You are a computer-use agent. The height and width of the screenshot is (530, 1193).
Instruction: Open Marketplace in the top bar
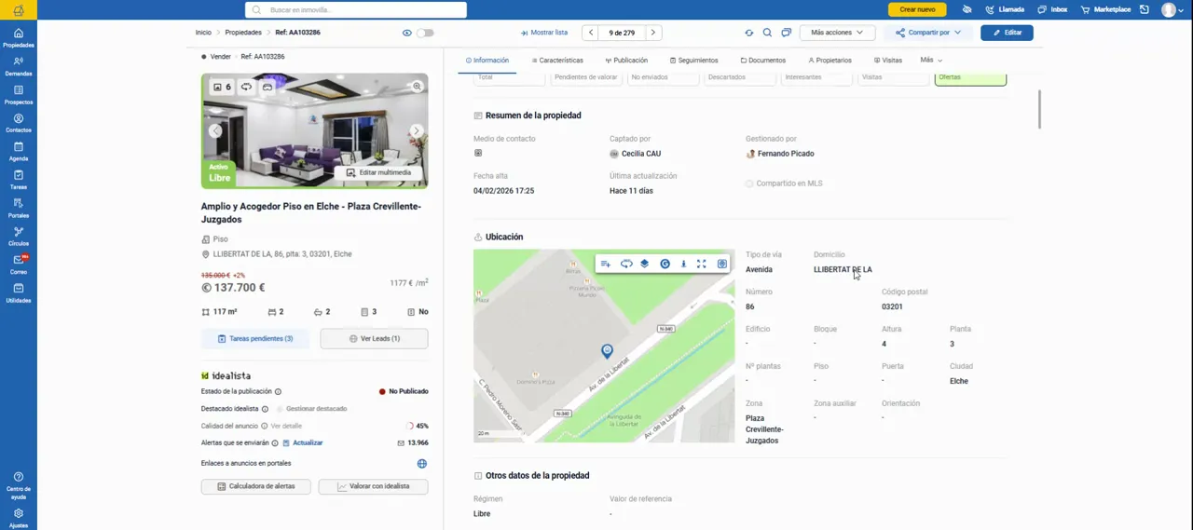pos(1106,9)
